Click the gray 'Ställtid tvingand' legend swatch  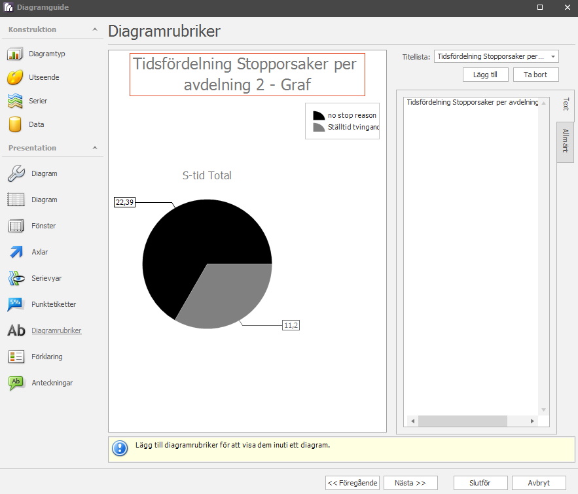coord(319,128)
